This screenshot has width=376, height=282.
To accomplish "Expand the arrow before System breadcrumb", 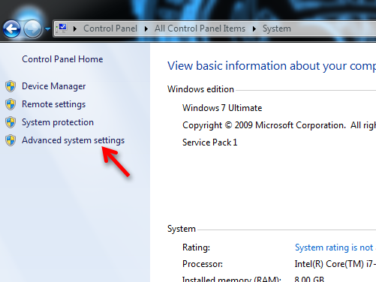I will [x=254, y=29].
